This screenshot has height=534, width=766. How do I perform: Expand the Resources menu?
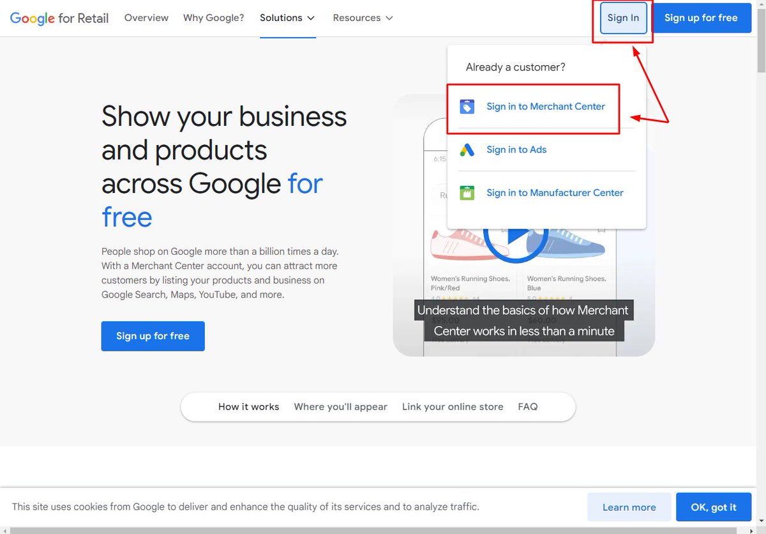[x=363, y=18]
